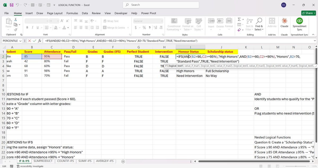Click the Redo arrow icon
The image size is (318, 168).
pyautogui.click(x=26, y=5)
